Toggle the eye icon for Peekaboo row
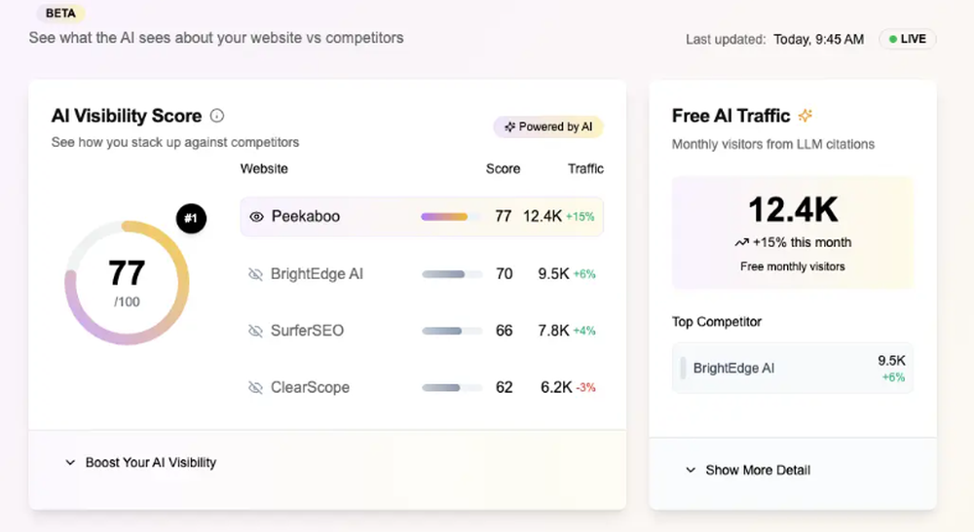The height and width of the screenshot is (532, 974). pos(256,217)
